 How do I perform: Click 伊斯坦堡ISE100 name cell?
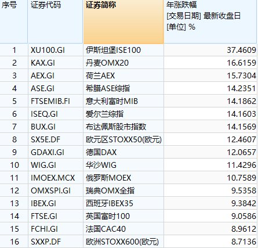coord(123,50)
